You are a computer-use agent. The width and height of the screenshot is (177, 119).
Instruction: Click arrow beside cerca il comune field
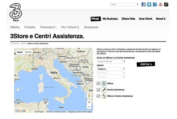click(x=124, y=61)
